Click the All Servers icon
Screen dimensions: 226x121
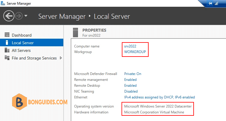pos(7,50)
